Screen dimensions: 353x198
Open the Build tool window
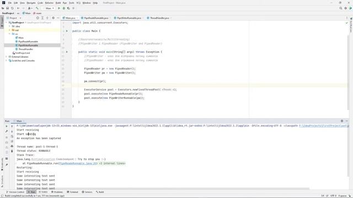(100, 192)
